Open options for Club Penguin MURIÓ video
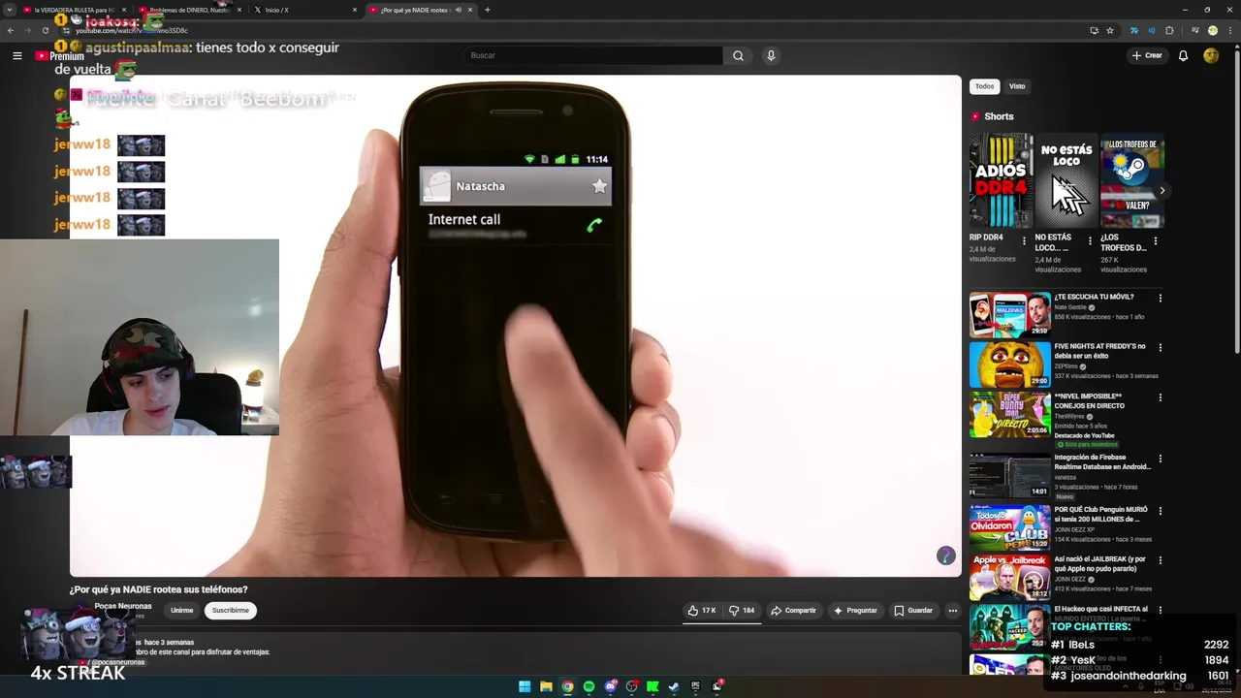The image size is (1241, 698). 1160,510
